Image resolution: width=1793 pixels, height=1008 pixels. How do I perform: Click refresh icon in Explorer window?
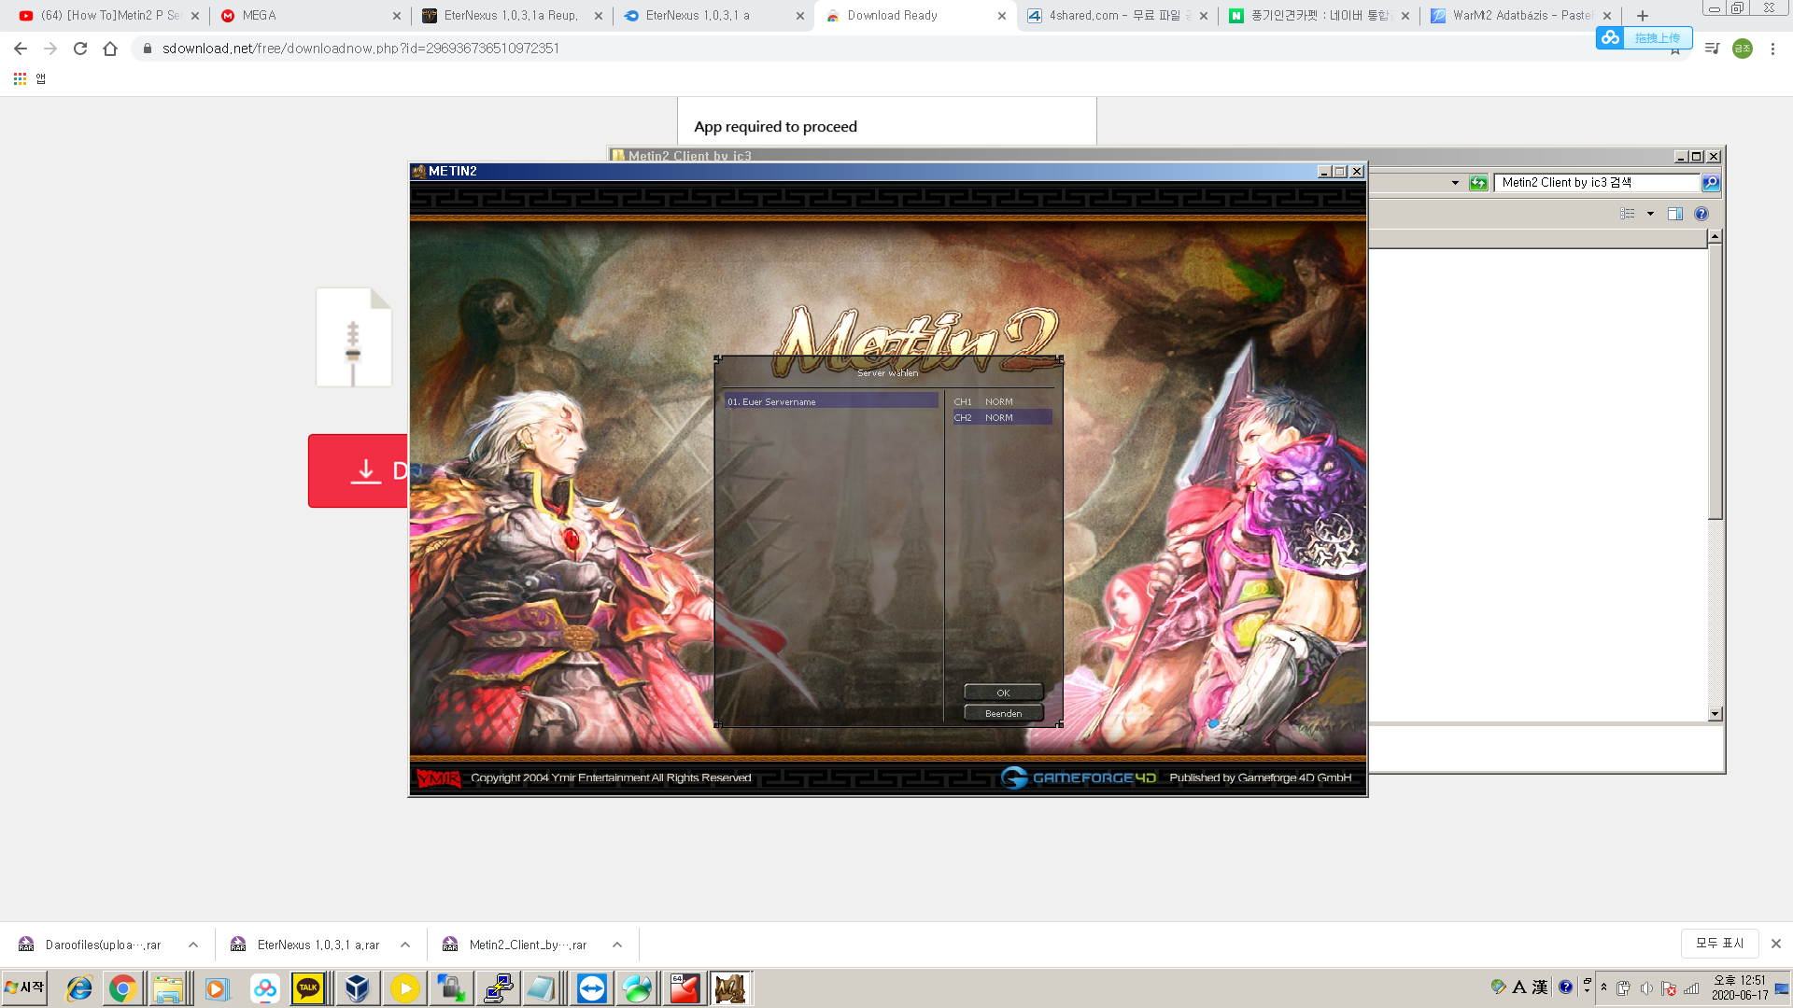1477,183
